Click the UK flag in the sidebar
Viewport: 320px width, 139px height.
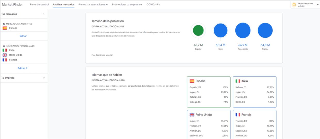[x=5, y=55]
